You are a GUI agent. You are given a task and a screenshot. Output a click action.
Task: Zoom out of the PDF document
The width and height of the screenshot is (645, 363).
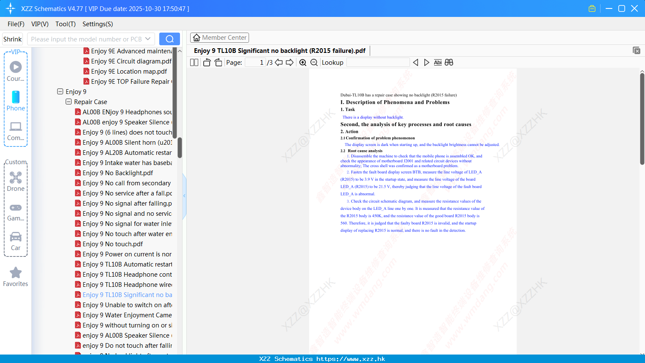[314, 63]
